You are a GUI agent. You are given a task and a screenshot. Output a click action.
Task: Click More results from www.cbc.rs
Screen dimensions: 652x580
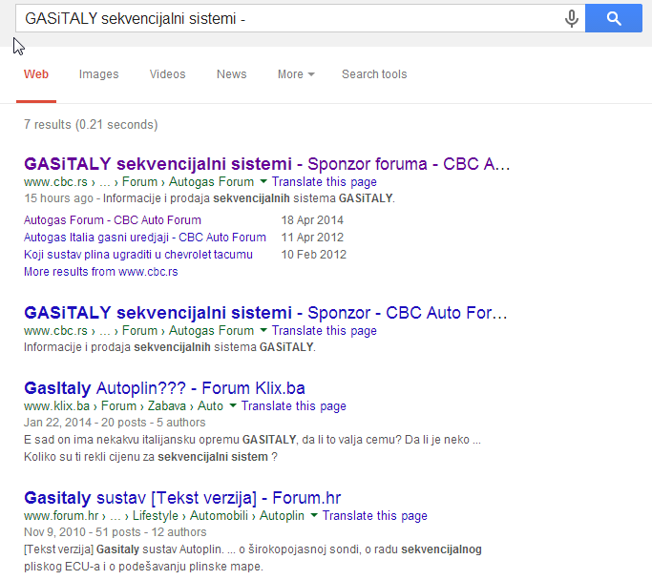point(100,272)
